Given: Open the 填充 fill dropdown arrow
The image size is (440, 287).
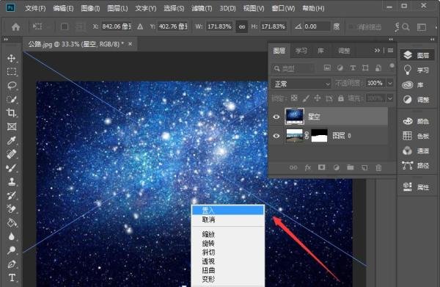Looking at the screenshot, I should click(390, 98).
